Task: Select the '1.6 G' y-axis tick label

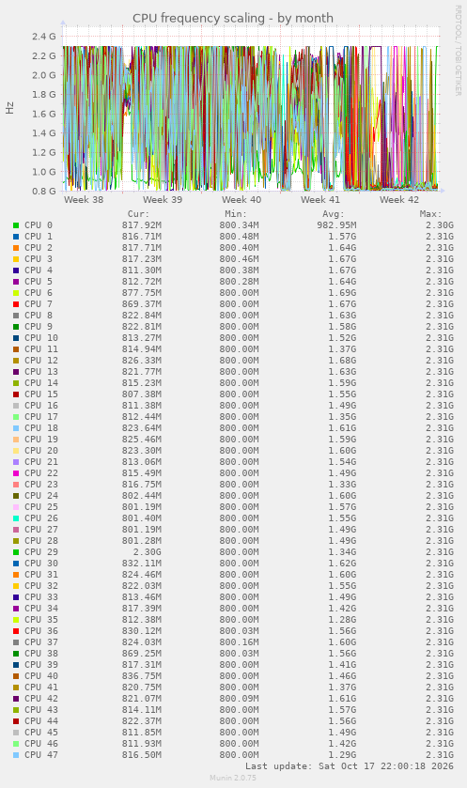Action: 44,114
